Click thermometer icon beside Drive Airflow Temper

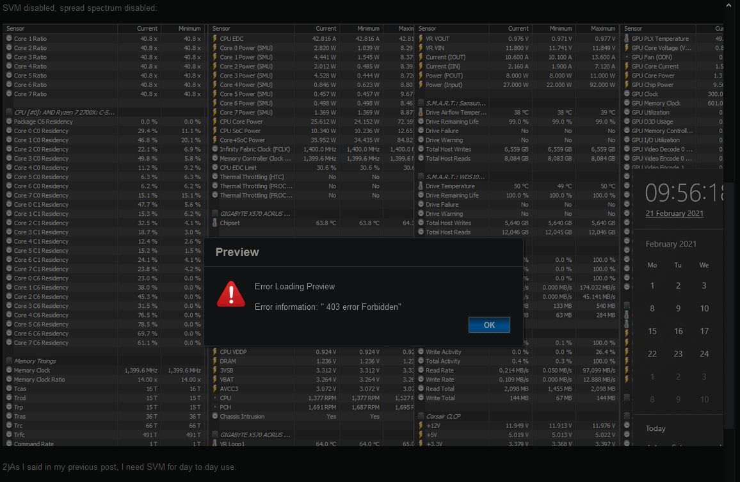[x=421, y=113]
